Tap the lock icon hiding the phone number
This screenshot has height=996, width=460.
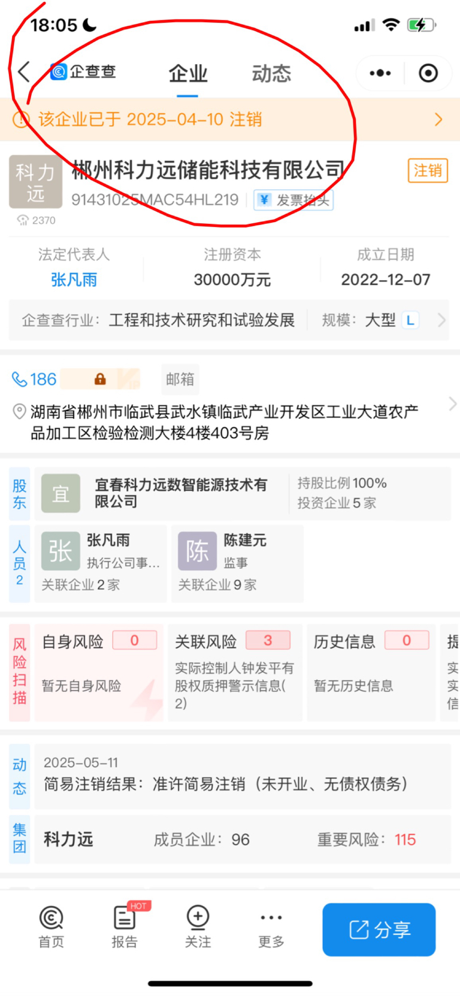tap(100, 379)
